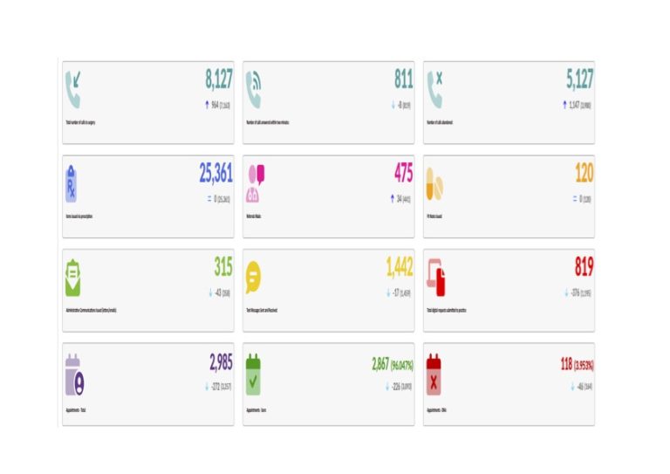Click the pink referrals speech icon
670x474 pixels.
click(255, 183)
